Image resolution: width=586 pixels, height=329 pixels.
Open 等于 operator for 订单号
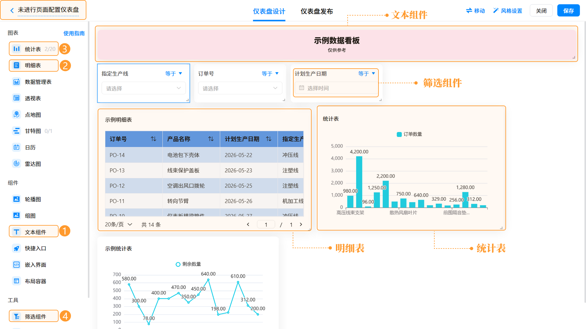coord(270,73)
